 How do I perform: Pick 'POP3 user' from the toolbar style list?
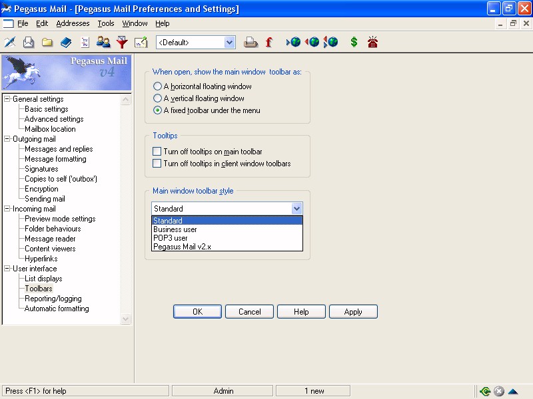tap(227, 238)
